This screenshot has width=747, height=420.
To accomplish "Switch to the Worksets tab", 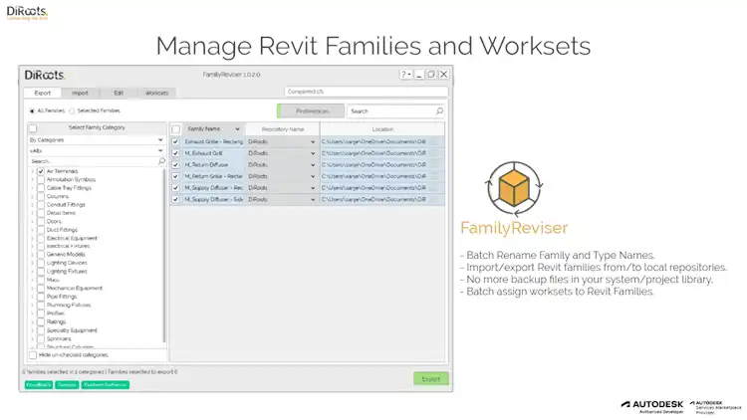I will tap(156, 93).
